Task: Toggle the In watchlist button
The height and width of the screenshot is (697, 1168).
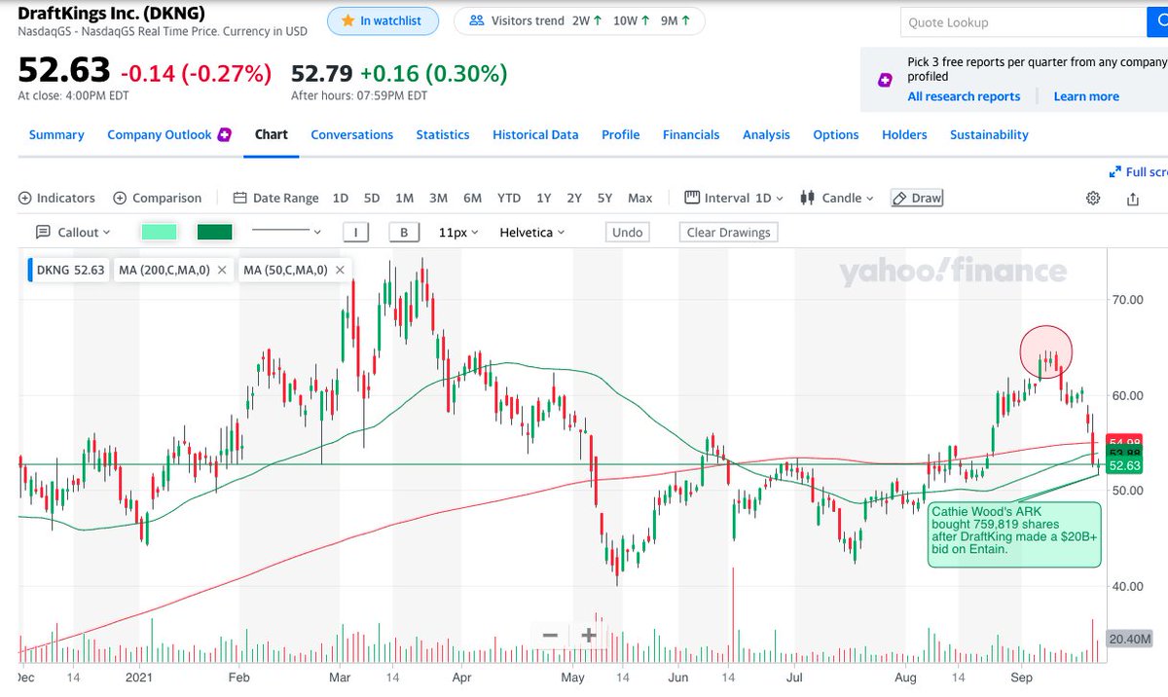Action: [x=383, y=20]
